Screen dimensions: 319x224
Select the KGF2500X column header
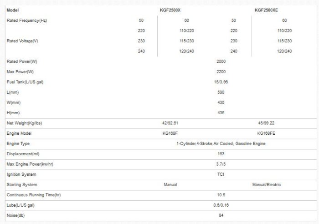click(x=170, y=10)
